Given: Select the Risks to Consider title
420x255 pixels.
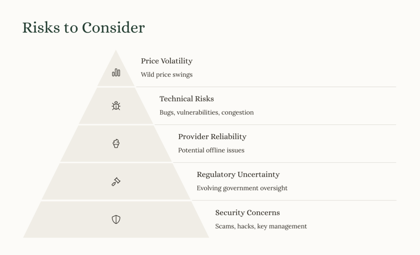Looking at the screenshot, I should 84,28.
